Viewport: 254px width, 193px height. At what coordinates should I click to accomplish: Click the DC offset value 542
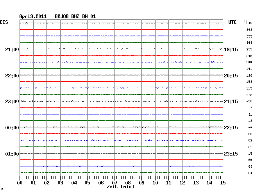coord(249,23)
